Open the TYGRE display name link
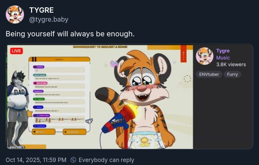This screenshot has width=259, height=165. (41, 10)
